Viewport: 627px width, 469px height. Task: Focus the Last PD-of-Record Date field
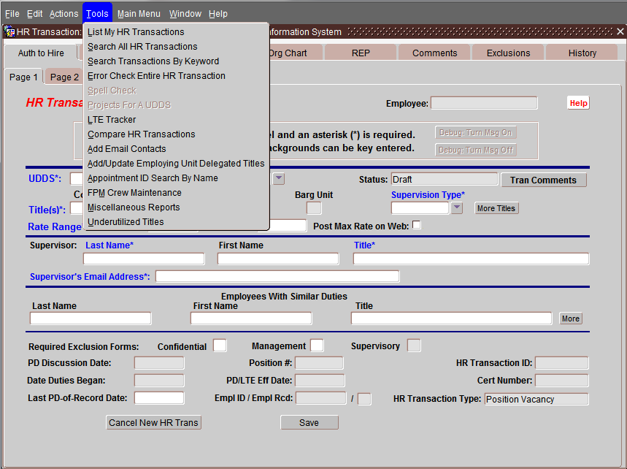click(x=159, y=397)
